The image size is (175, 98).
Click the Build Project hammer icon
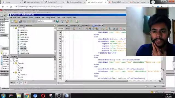[63, 21]
